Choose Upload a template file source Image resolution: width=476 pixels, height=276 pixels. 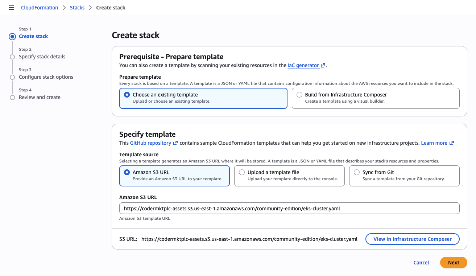point(242,172)
